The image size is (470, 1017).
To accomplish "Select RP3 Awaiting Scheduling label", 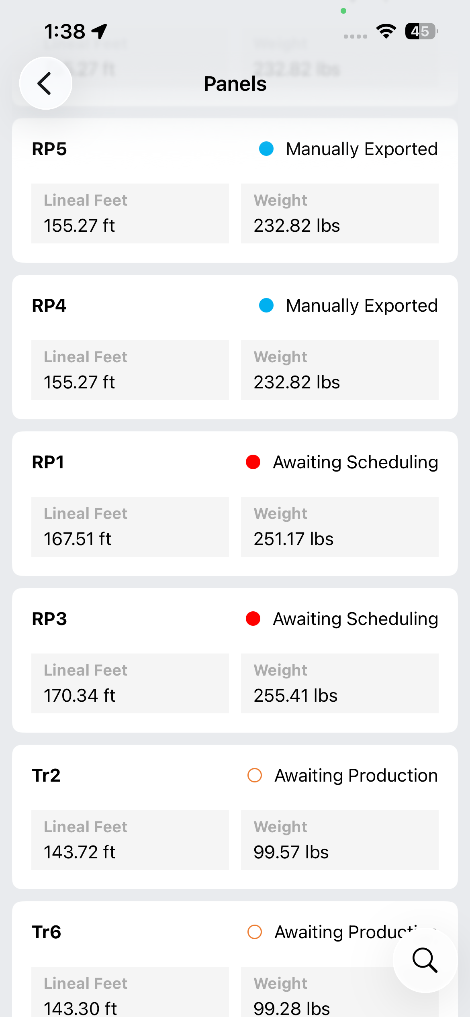I will (356, 619).
